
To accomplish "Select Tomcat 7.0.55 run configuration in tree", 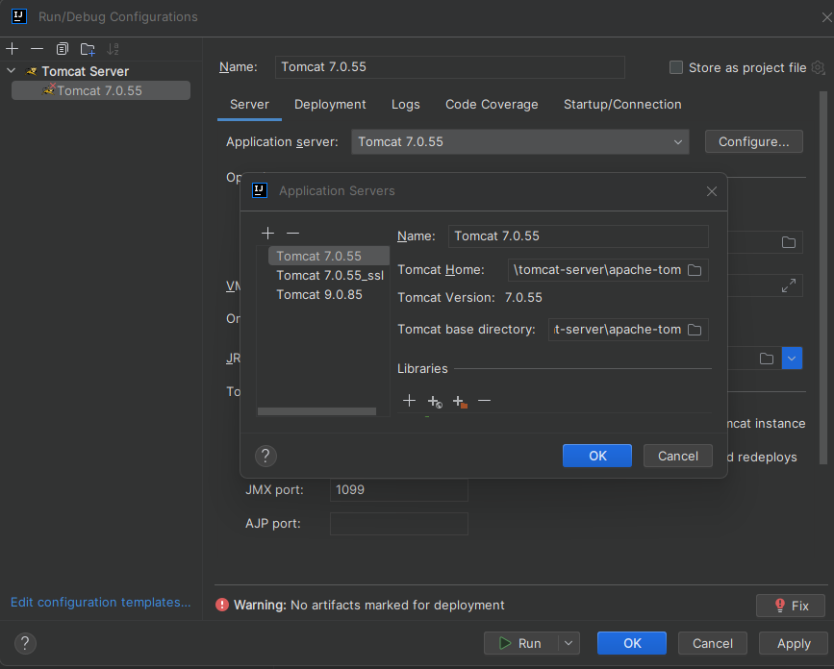I will [x=101, y=90].
